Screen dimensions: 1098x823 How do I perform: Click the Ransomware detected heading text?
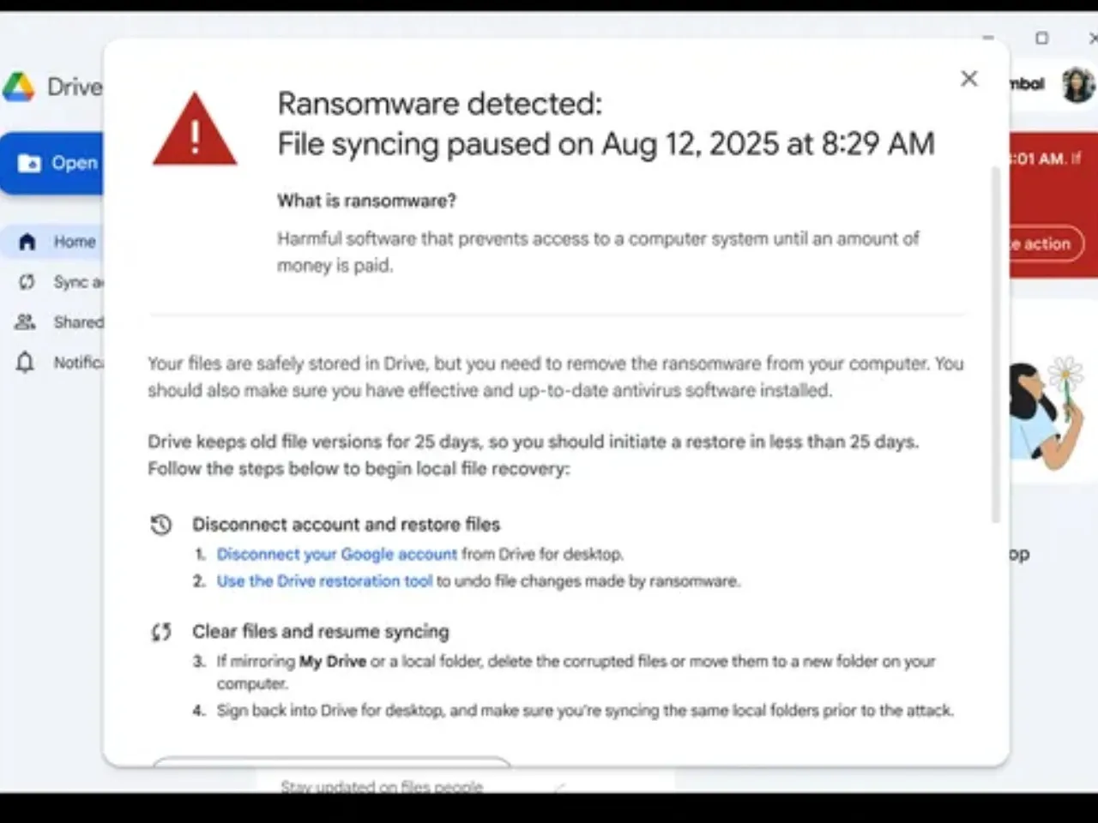tap(439, 104)
